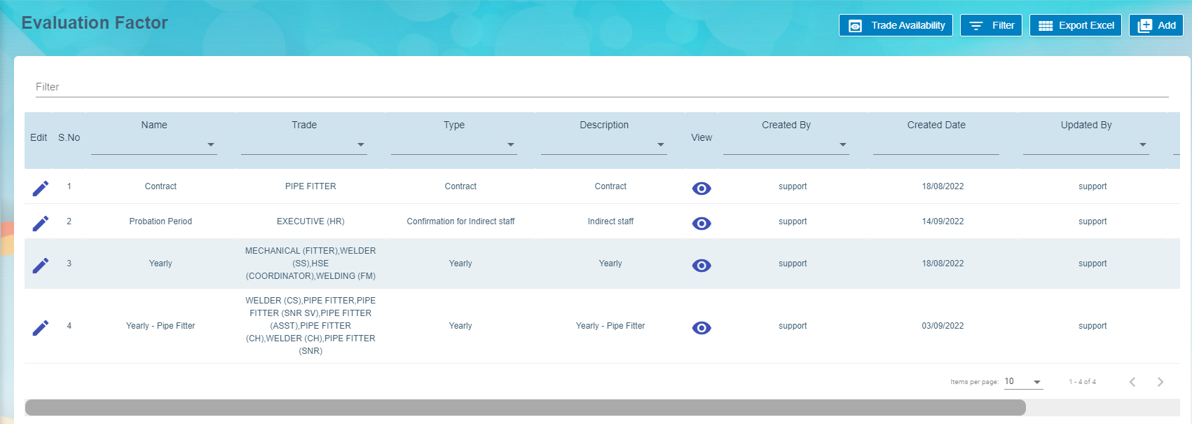The image size is (1192, 424).
Task: Edit the Contract row with pencil icon
Action: 41,189
